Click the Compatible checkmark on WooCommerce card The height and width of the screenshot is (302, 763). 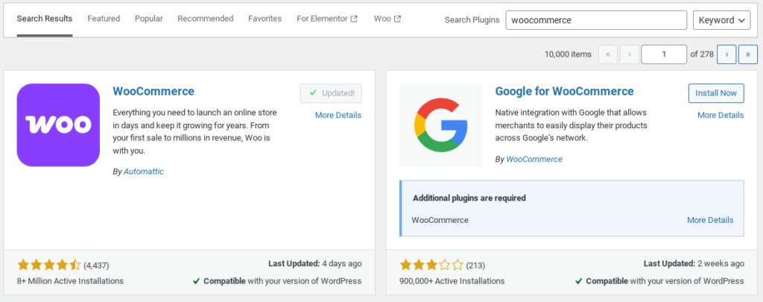[x=196, y=281]
